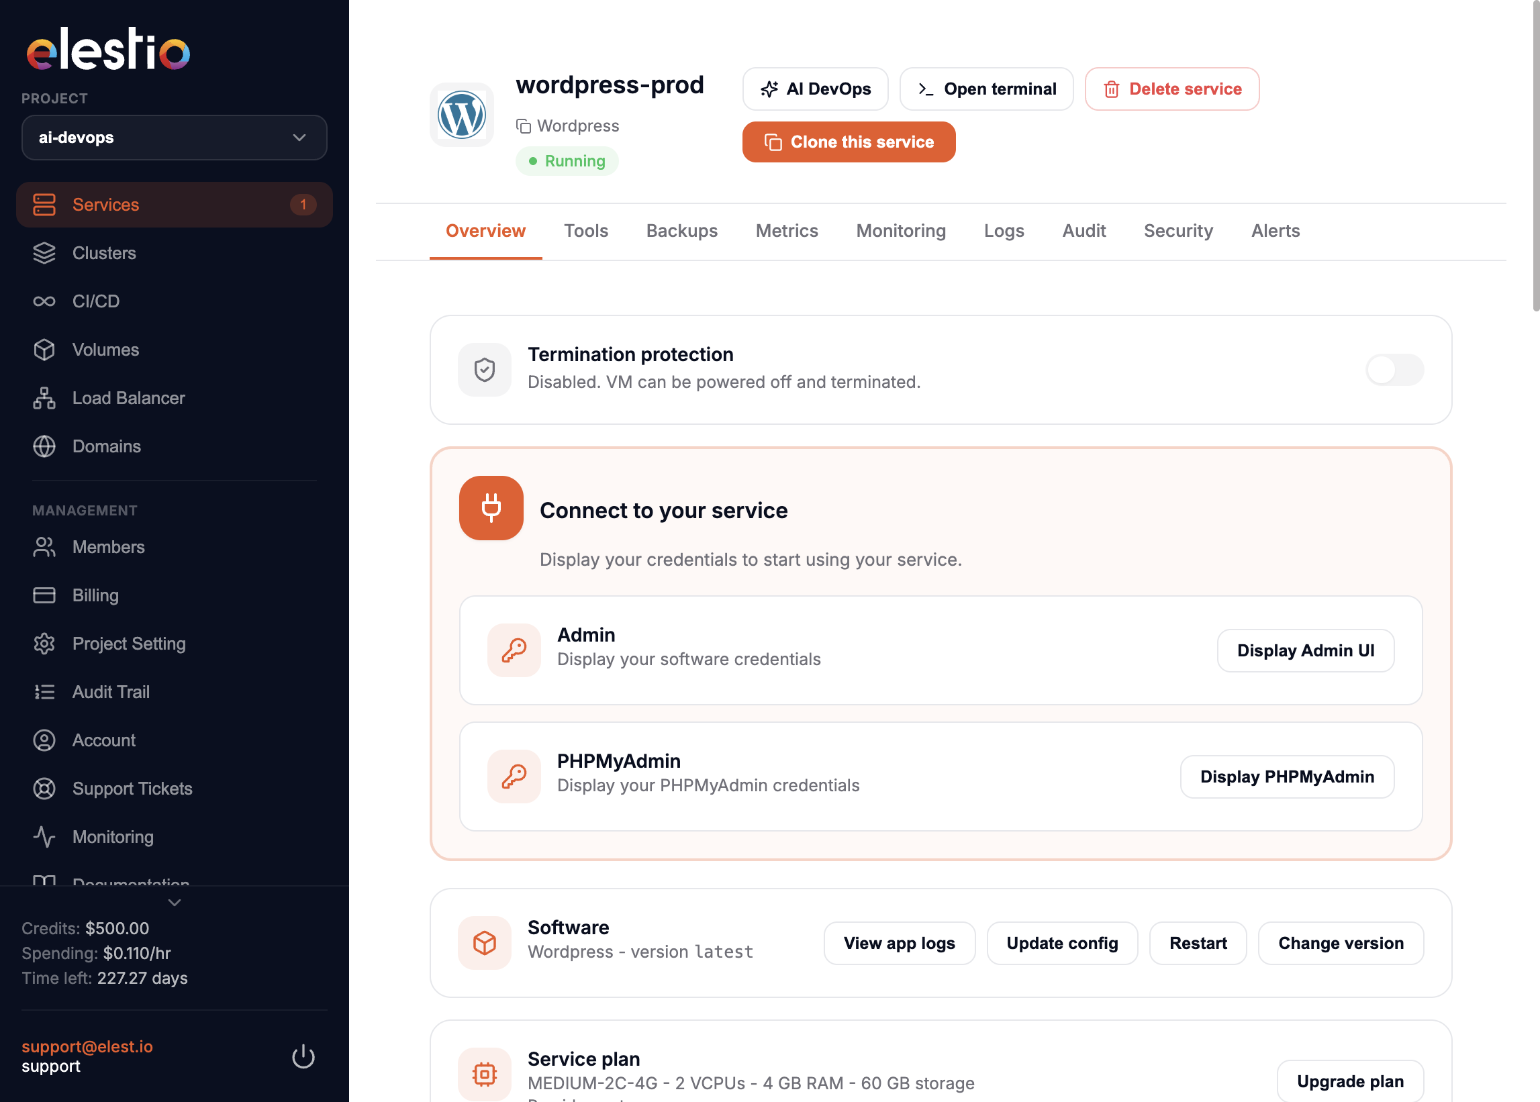Image resolution: width=1540 pixels, height=1102 pixels.
Task: Click the Restart button
Action: (x=1198, y=943)
